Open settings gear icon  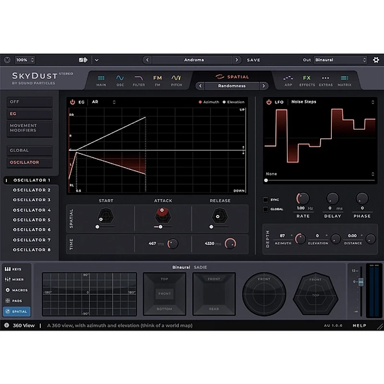[x=376, y=60]
